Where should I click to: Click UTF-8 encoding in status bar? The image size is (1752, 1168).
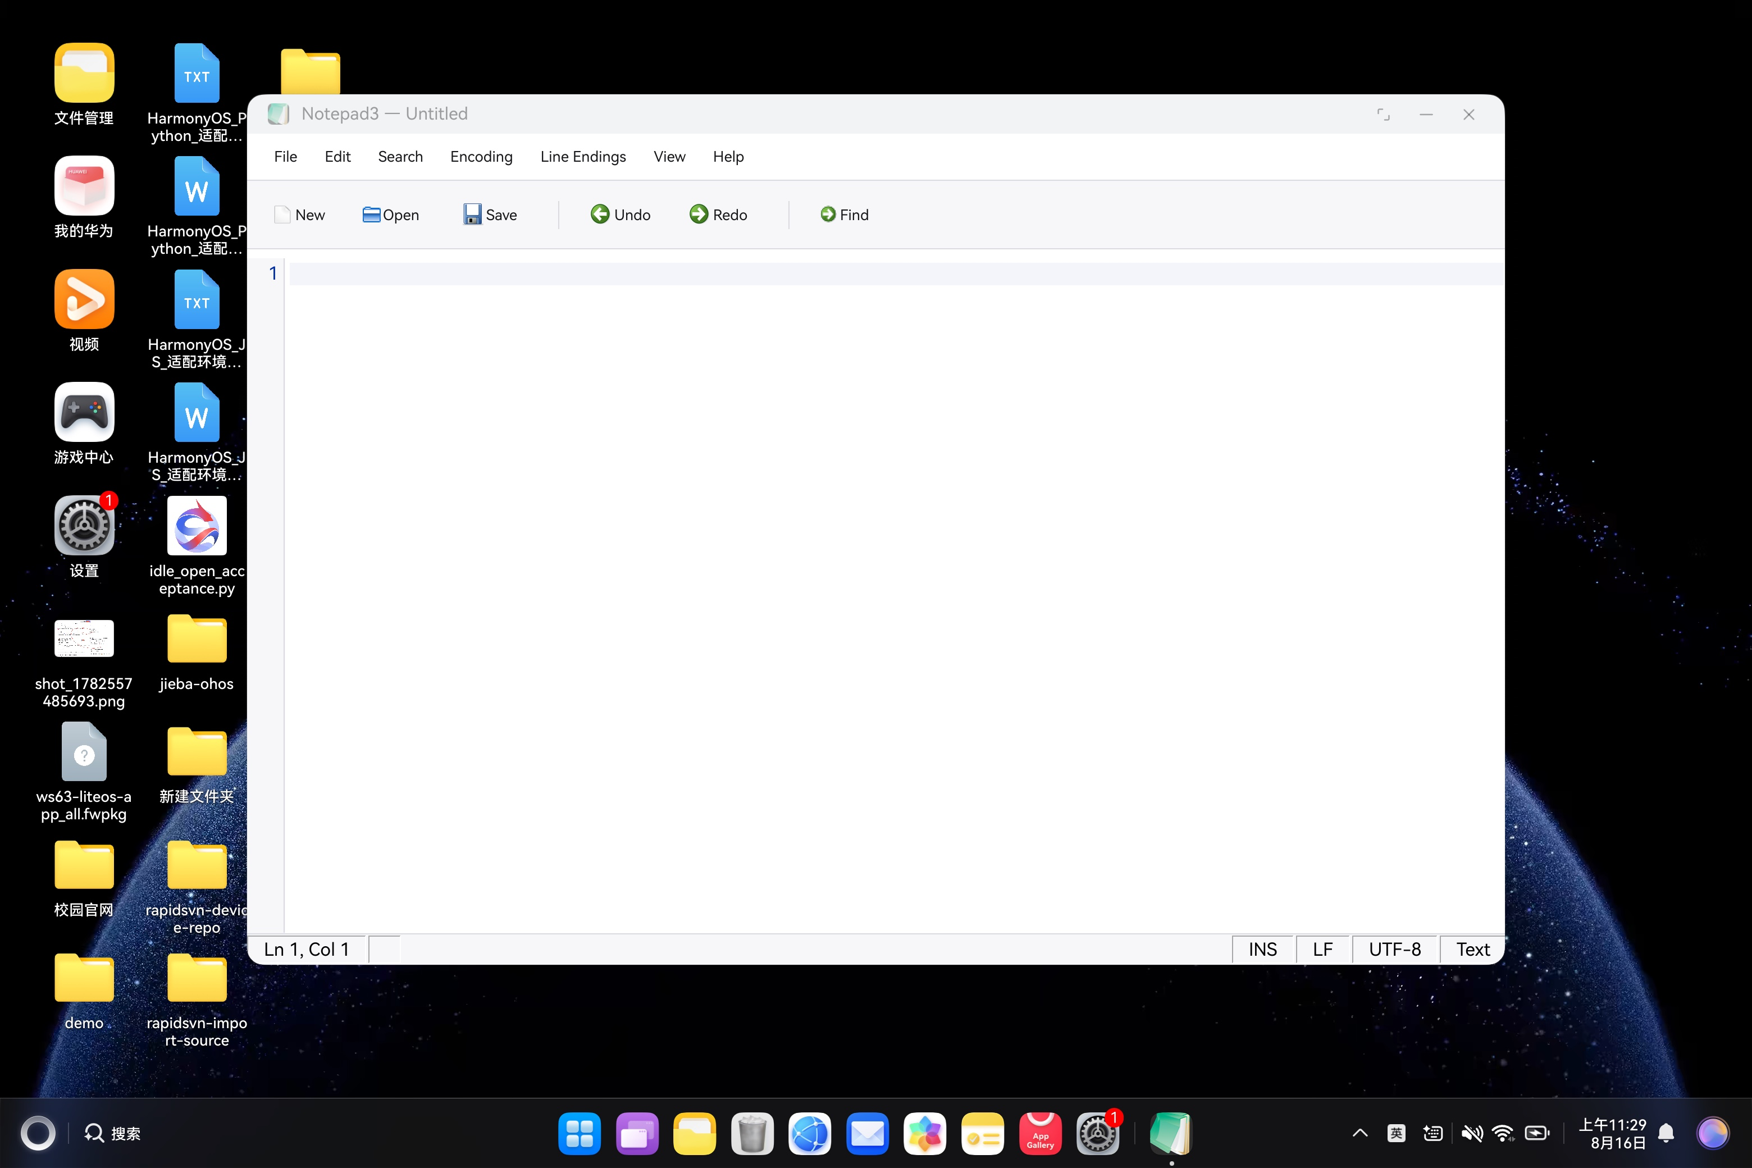[1394, 949]
